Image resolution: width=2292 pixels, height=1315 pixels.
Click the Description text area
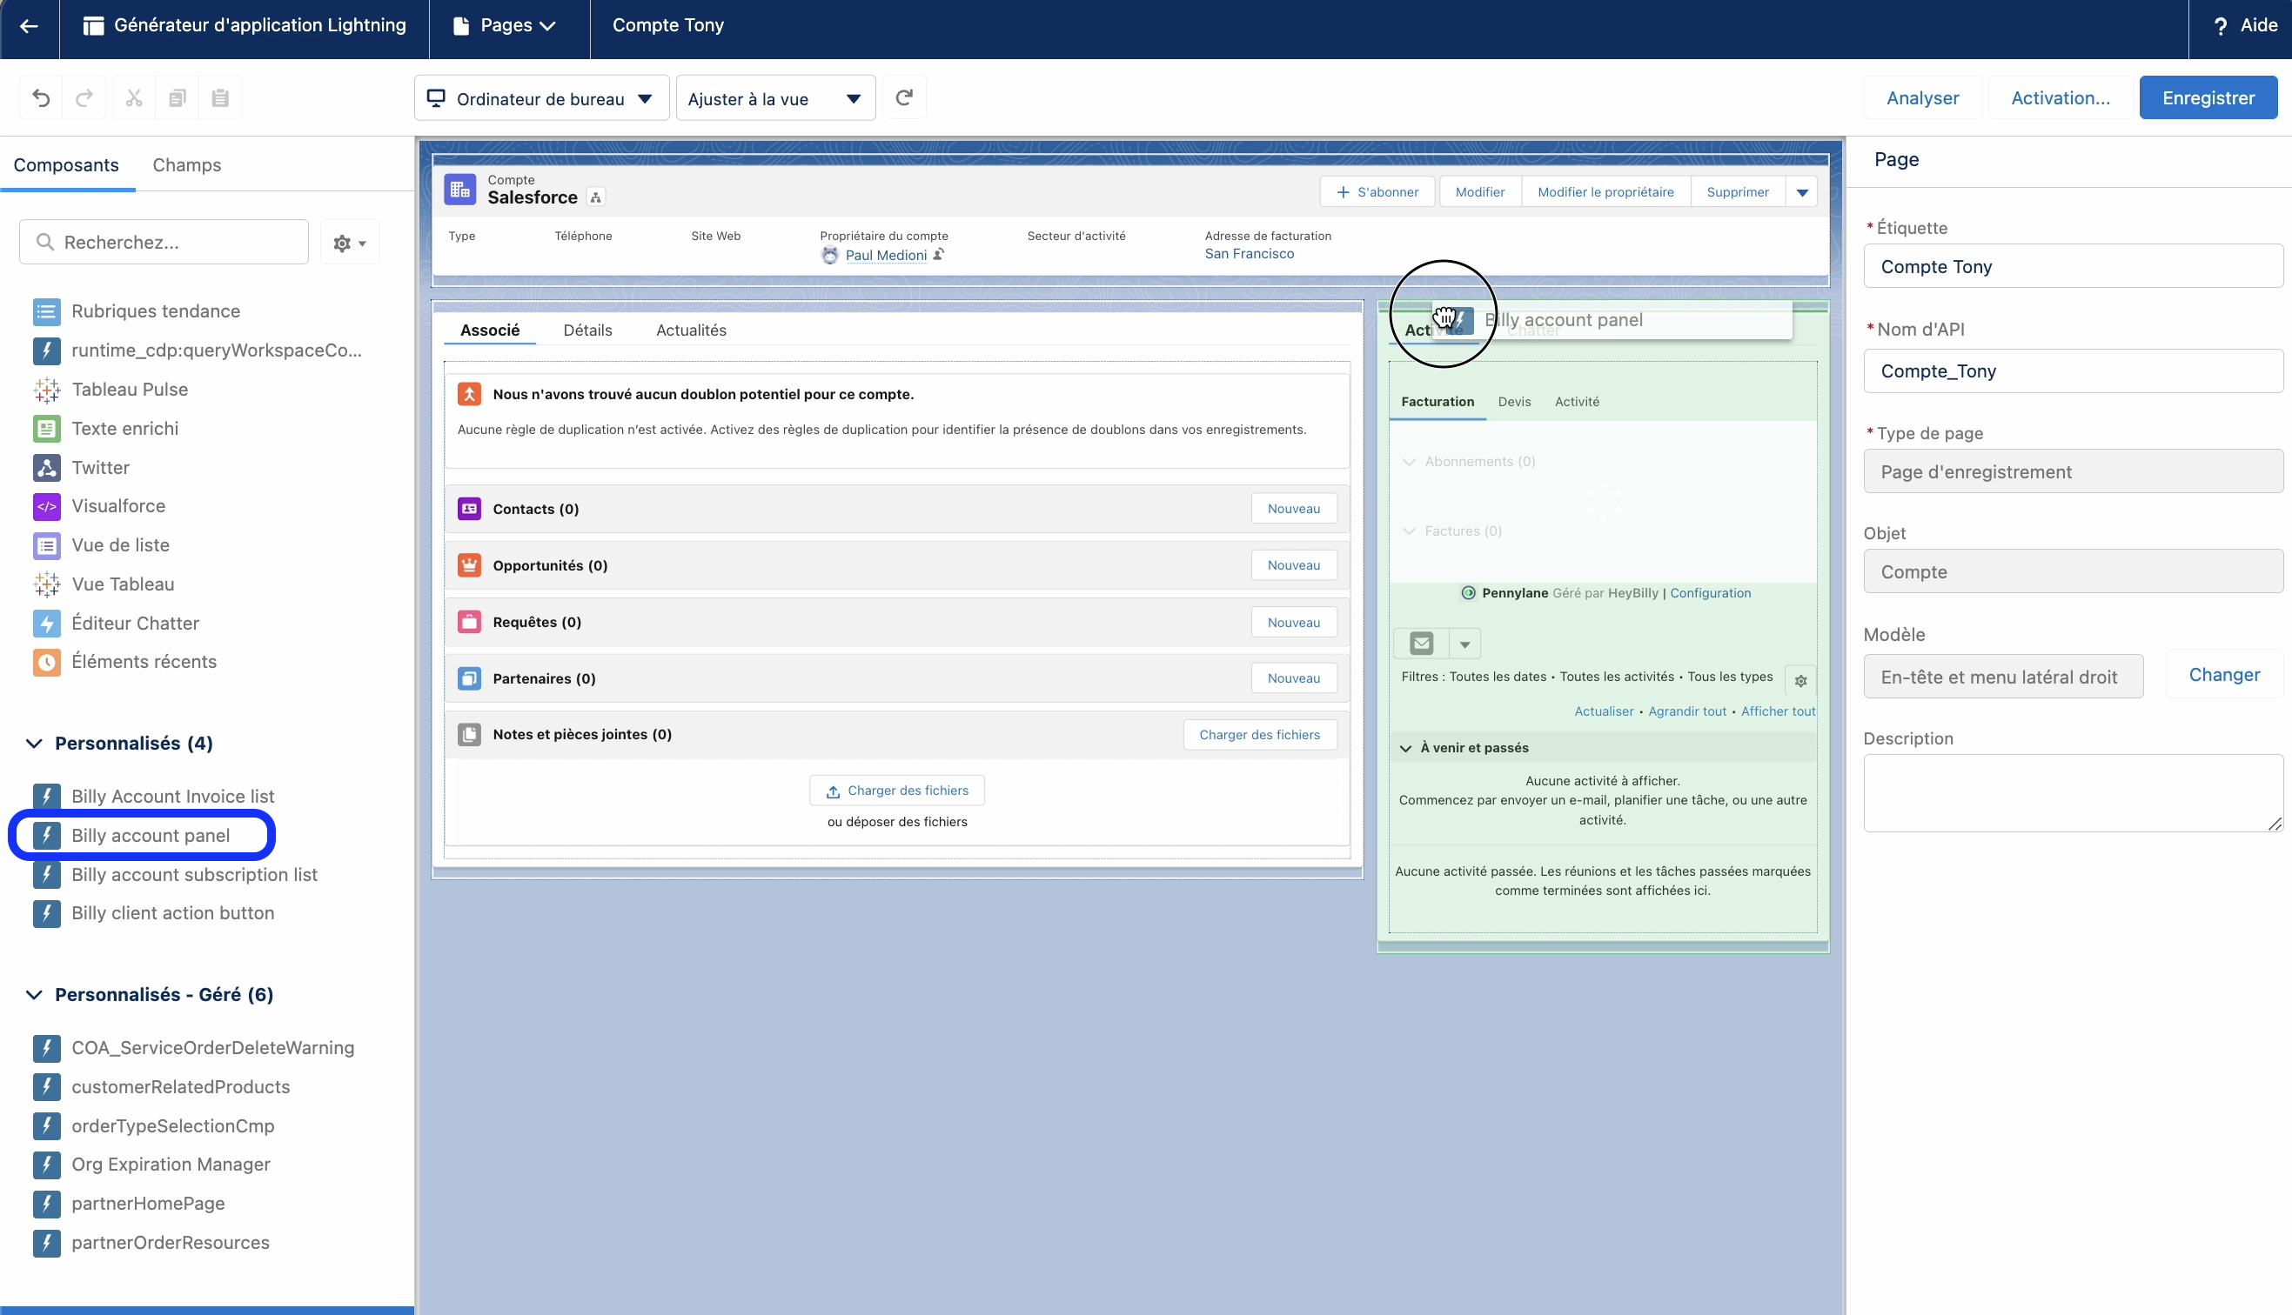point(2072,794)
